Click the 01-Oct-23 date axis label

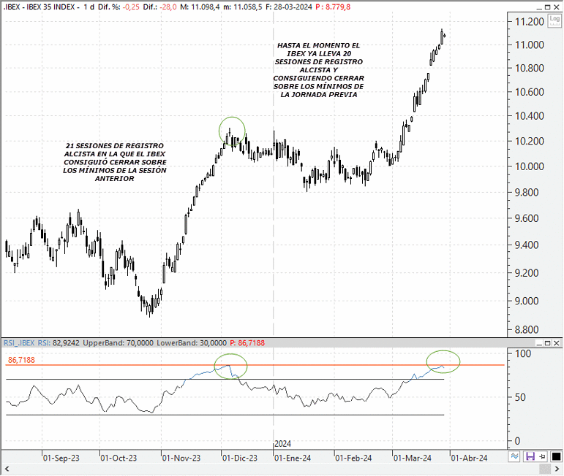[119, 458]
